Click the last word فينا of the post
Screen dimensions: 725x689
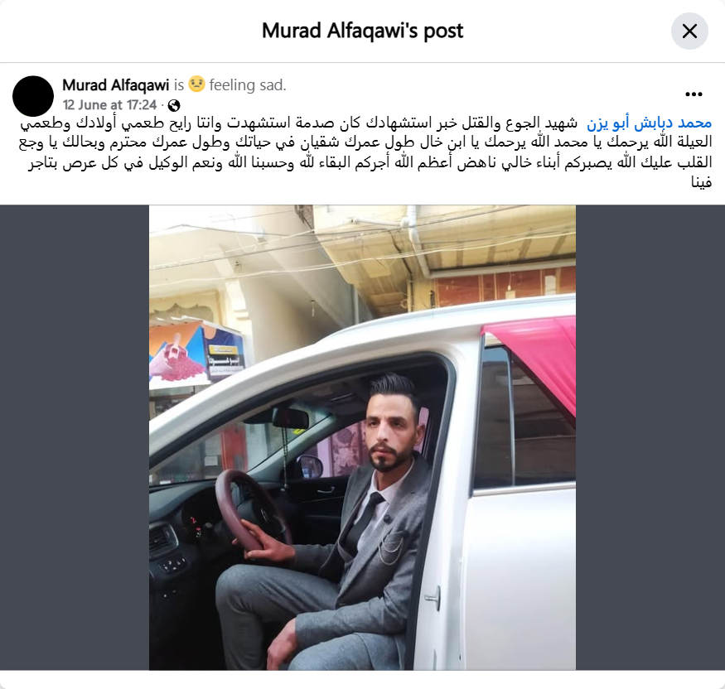pyautogui.click(x=702, y=182)
